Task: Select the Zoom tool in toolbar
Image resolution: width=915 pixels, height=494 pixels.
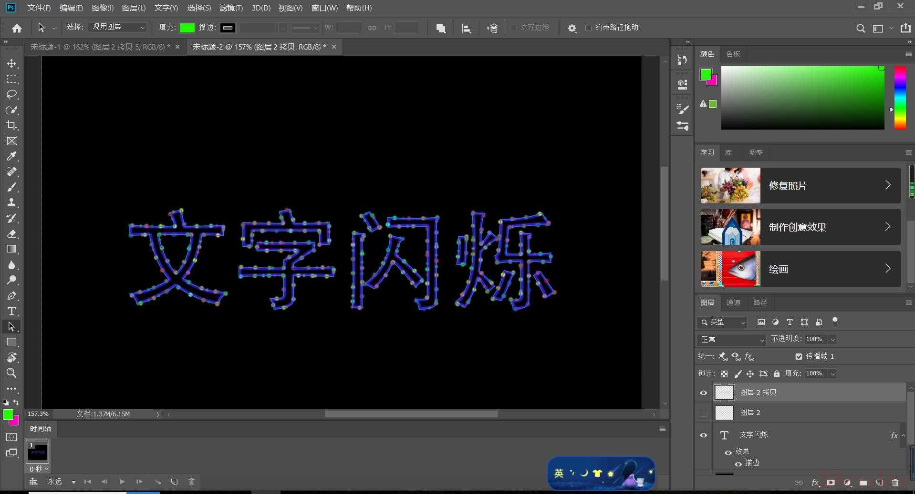Action: (x=11, y=373)
